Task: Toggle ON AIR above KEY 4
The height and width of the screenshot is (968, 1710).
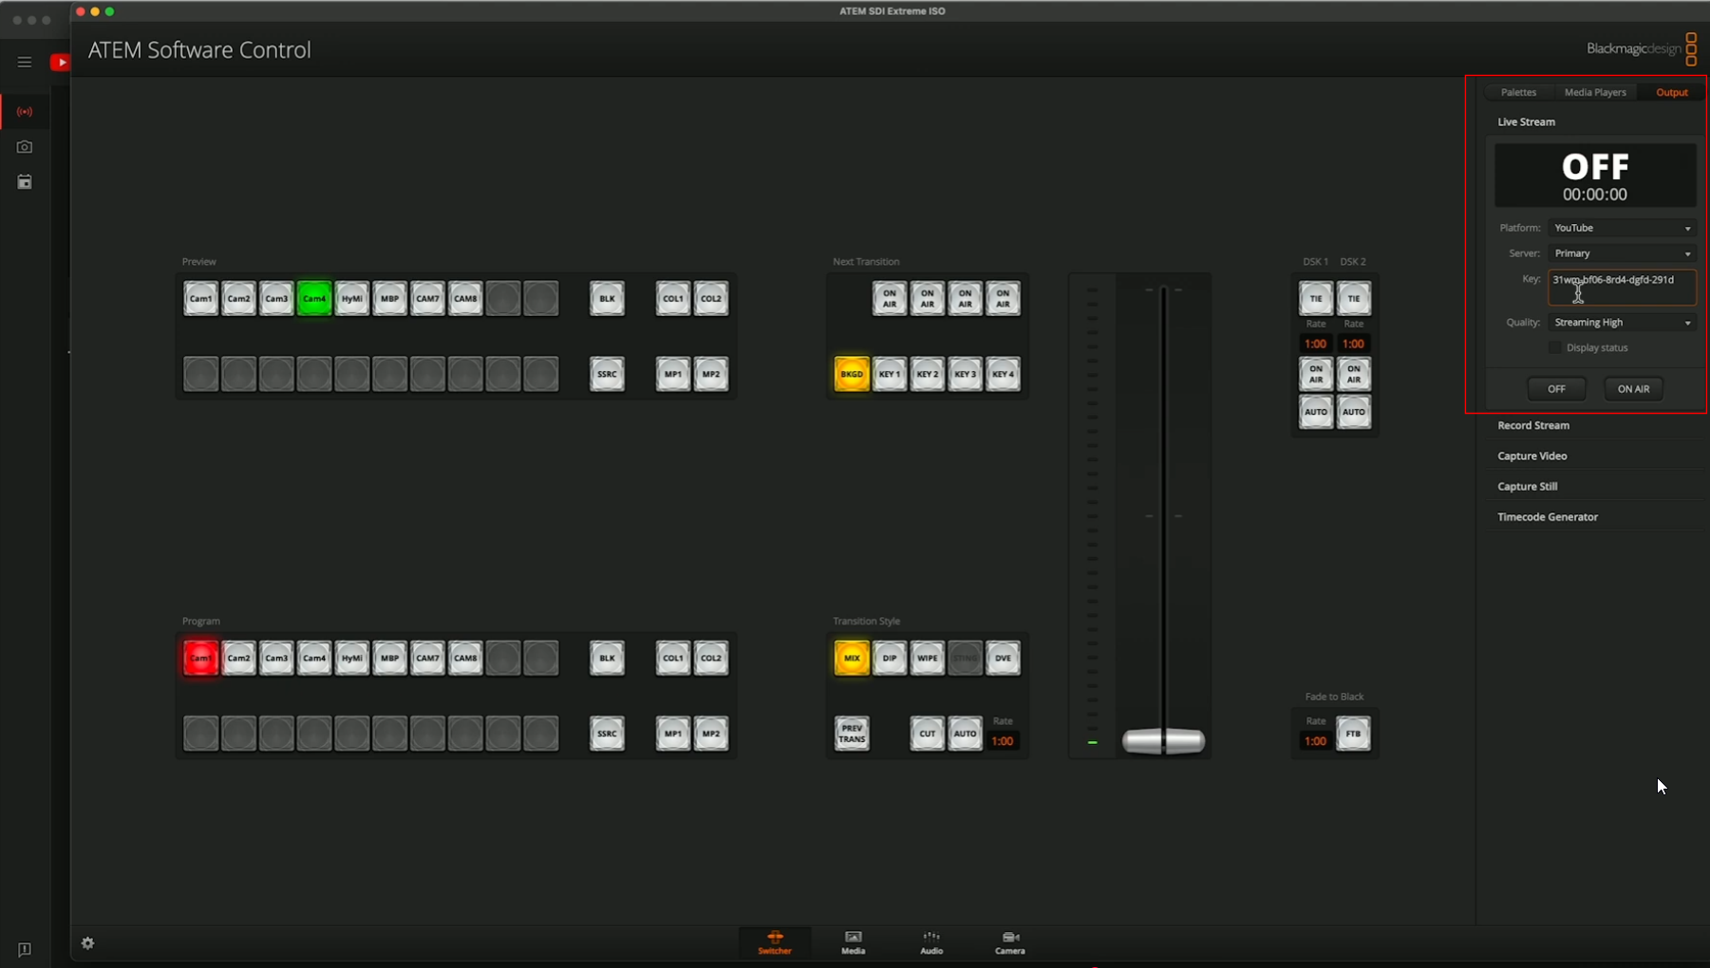Action: (1003, 299)
